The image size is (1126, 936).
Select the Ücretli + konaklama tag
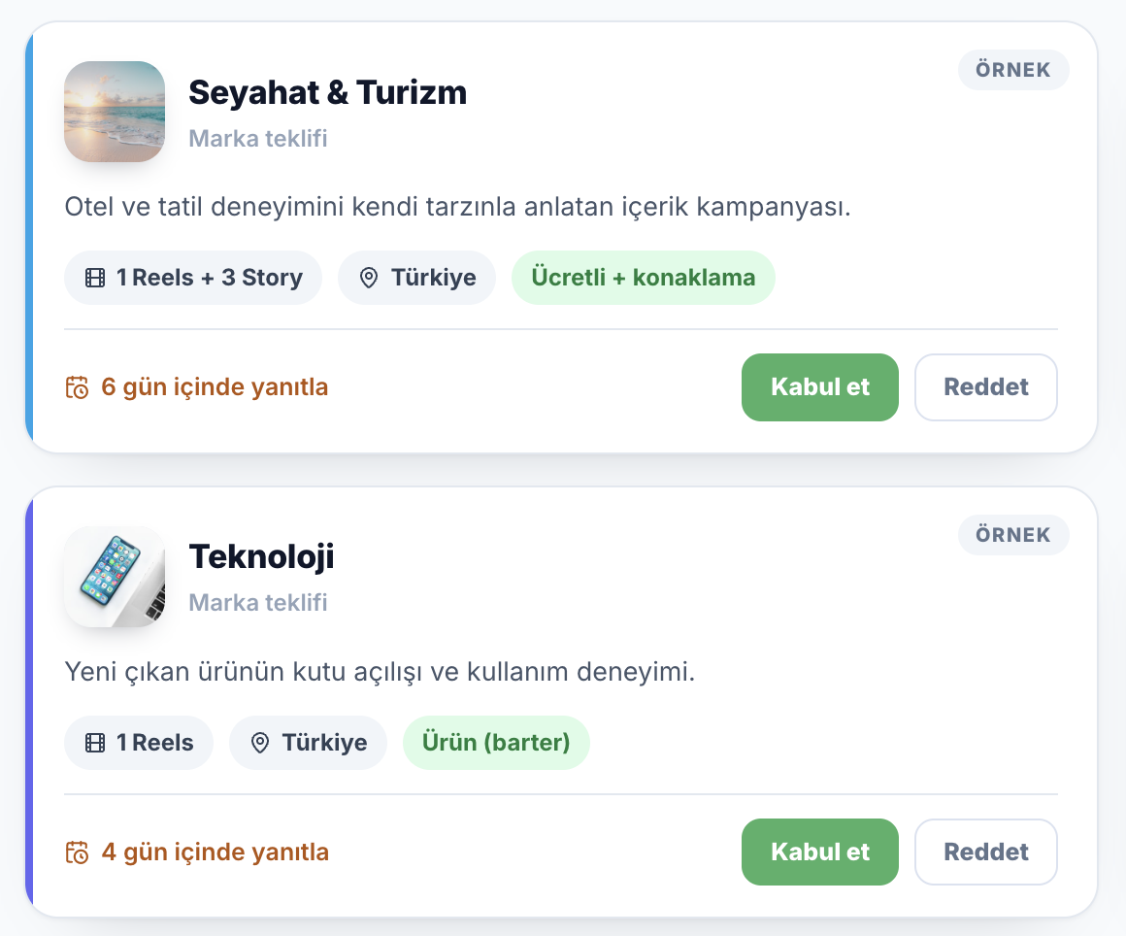click(x=644, y=278)
